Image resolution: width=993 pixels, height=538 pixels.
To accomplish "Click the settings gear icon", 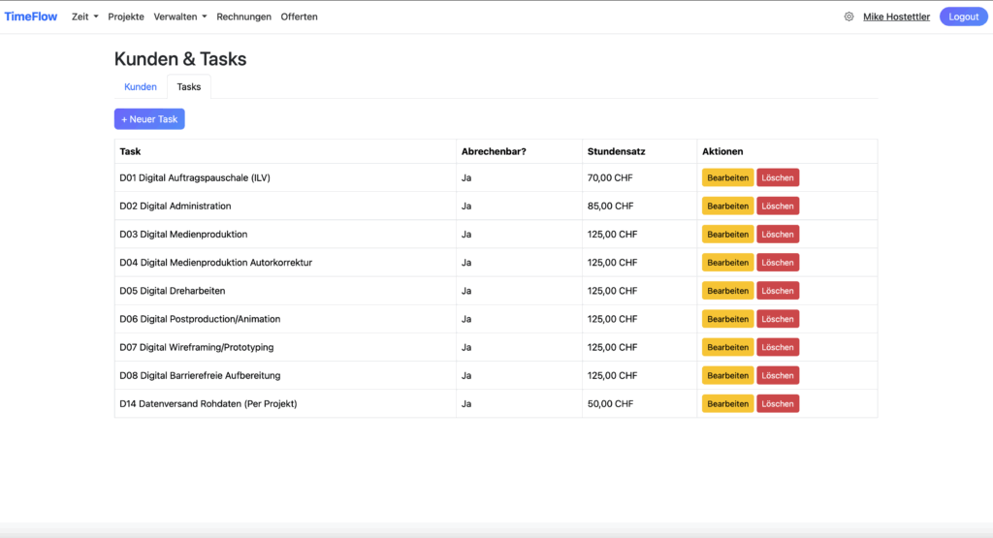I will point(849,16).
